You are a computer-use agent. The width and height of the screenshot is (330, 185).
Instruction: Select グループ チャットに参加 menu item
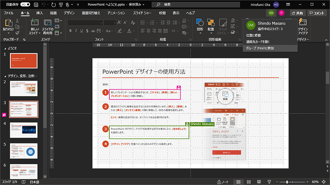pyautogui.click(x=270, y=48)
